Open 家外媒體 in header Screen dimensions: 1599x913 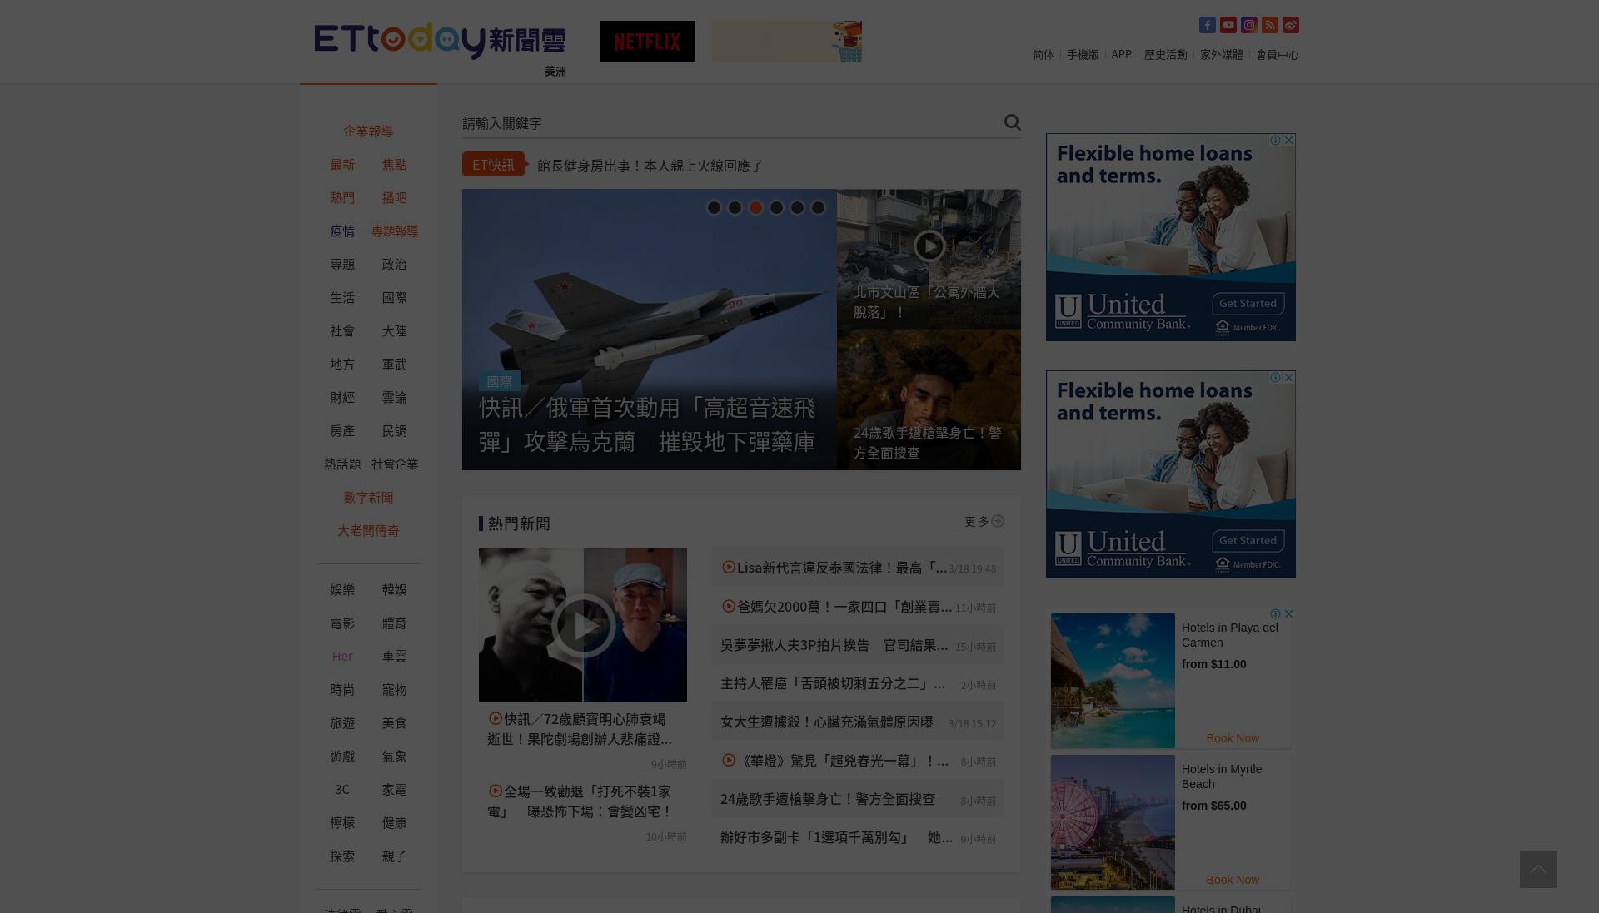(x=1222, y=54)
